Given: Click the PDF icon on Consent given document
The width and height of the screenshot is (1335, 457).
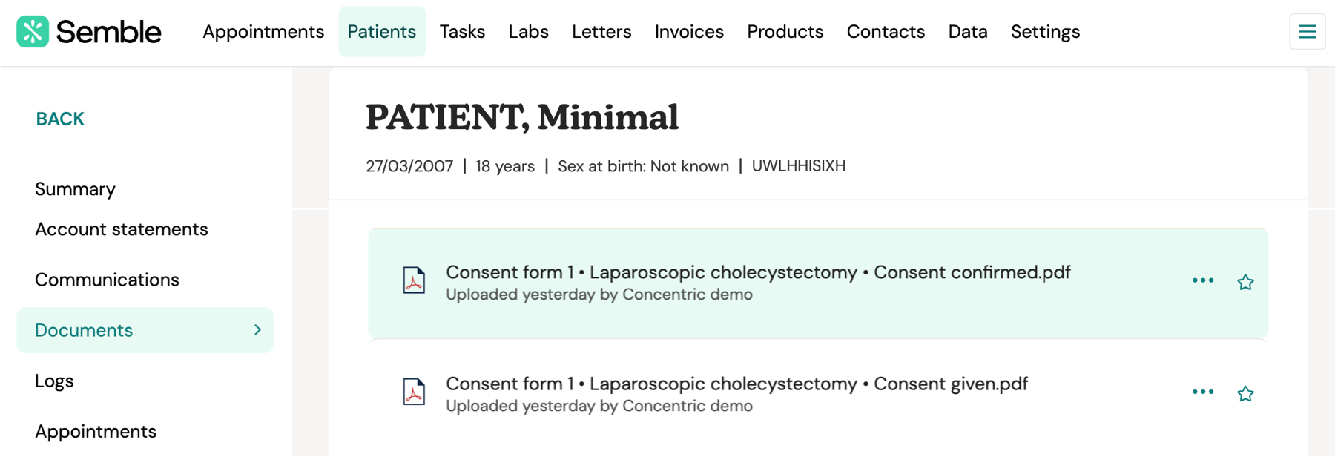Looking at the screenshot, I should 415,393.
